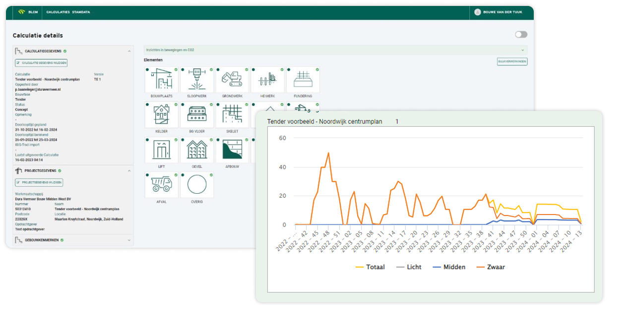Open the SLOOPWERK element
The height and width of the screenshot is (325, 630).
pos(196,79)
